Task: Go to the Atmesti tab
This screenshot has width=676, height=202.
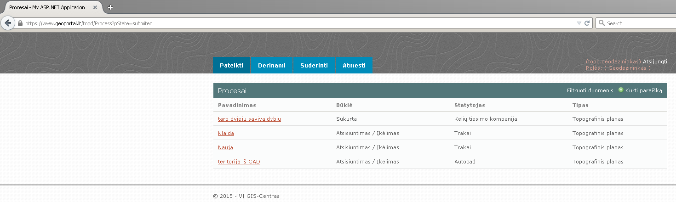Action: pyautogui.click(x=354, y=65)
